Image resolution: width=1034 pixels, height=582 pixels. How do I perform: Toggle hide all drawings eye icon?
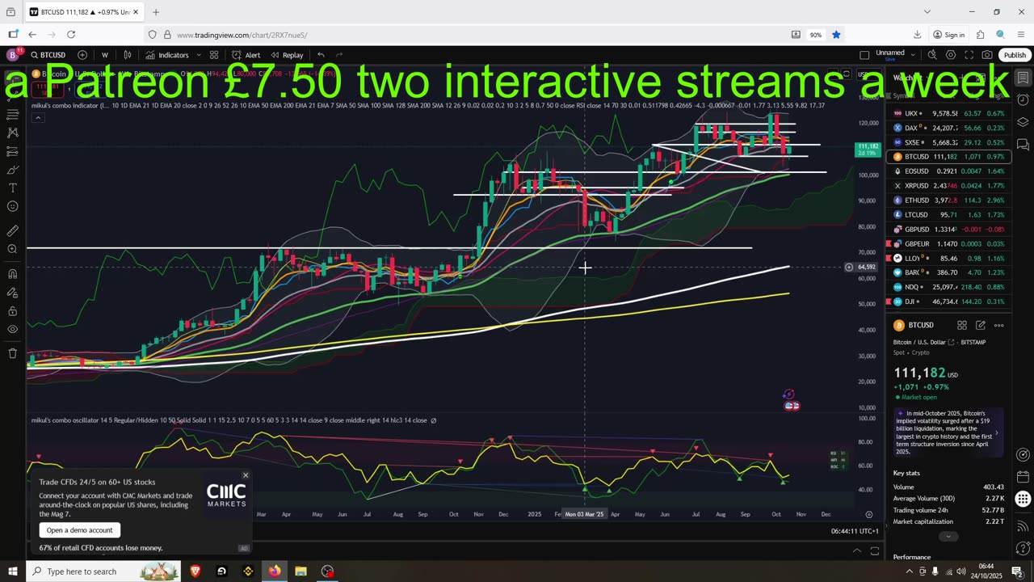12,329
